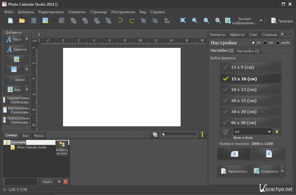
Task: Select landscape page orientation icon
Action: (234, 154)
